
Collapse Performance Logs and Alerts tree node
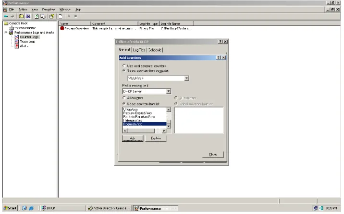tap(6, 33)
